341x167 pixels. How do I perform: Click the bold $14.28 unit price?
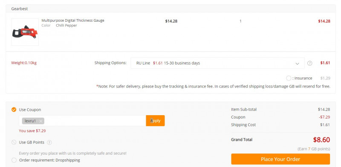(171, 21)
